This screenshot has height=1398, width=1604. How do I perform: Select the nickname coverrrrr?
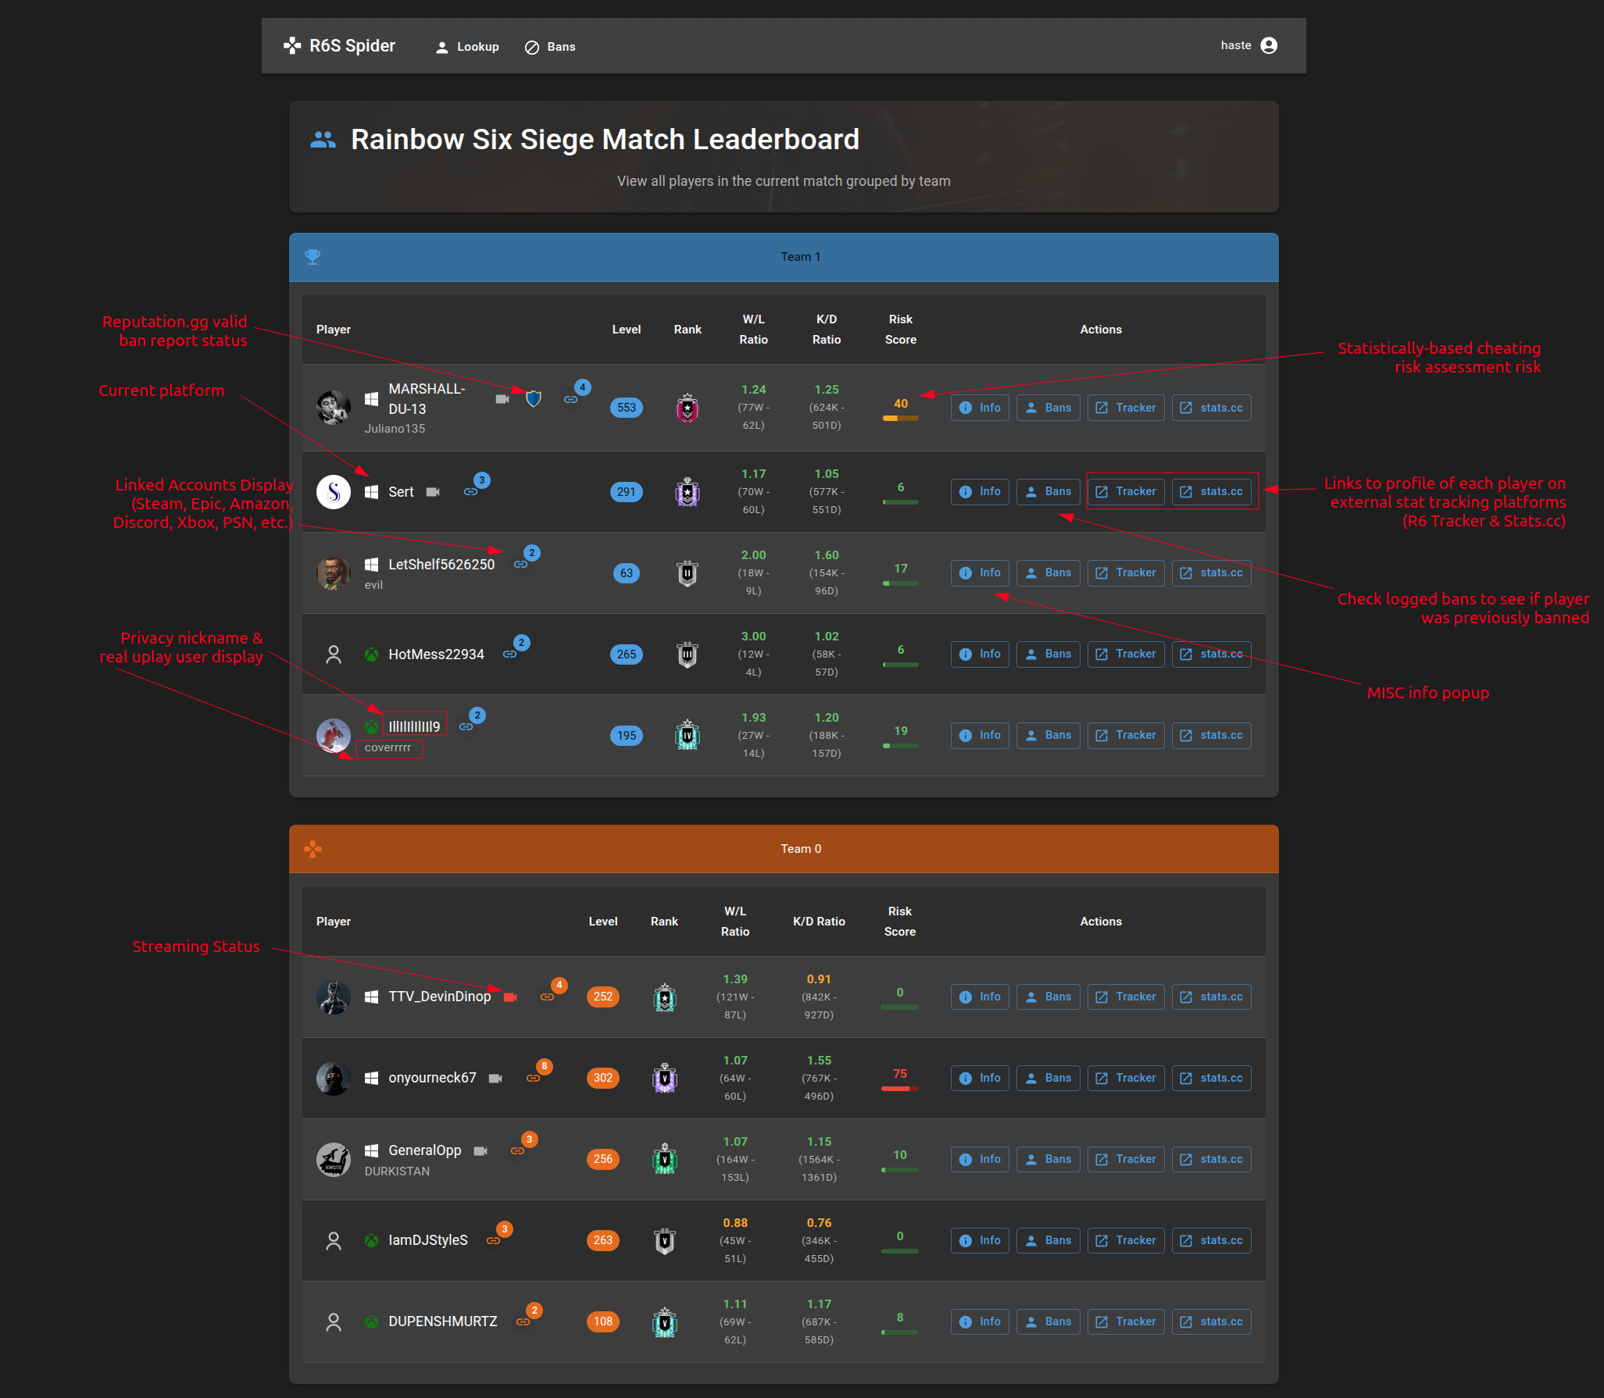tap(388, 748)
